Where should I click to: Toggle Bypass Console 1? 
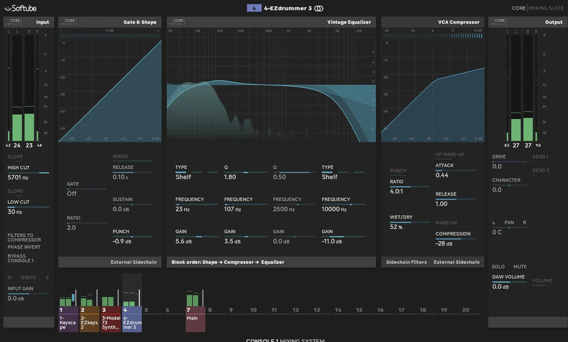point(20,258)
